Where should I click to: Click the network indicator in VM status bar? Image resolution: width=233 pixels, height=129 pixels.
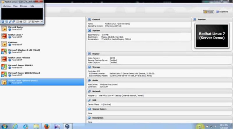pos(14,22)
